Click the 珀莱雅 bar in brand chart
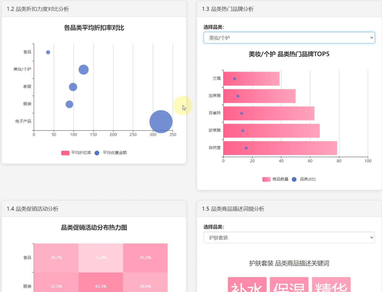The width and height of the screenshot is (382, 292). (259, 96)
